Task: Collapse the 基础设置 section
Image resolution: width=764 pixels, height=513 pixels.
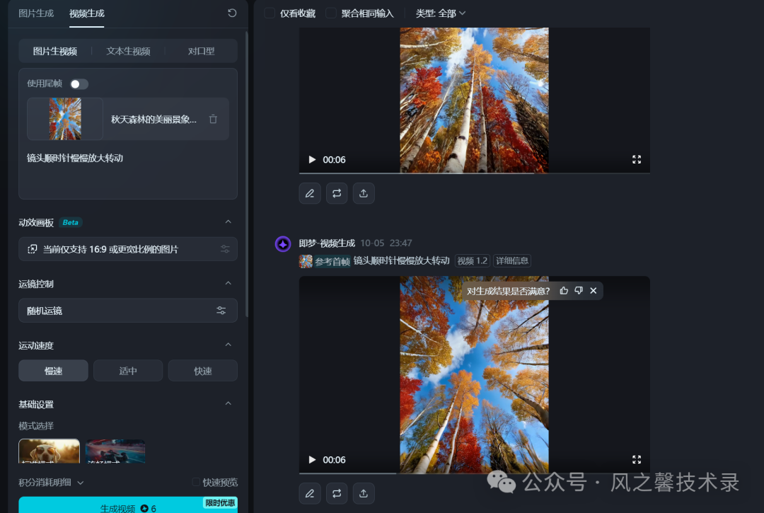Action: coord(228,403)
